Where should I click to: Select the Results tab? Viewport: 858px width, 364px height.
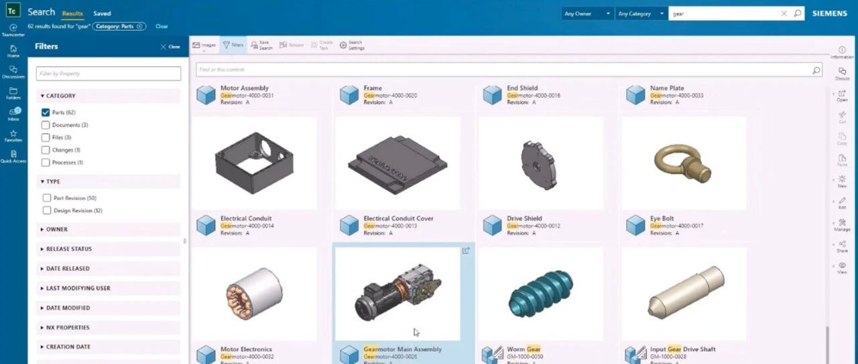72,13
